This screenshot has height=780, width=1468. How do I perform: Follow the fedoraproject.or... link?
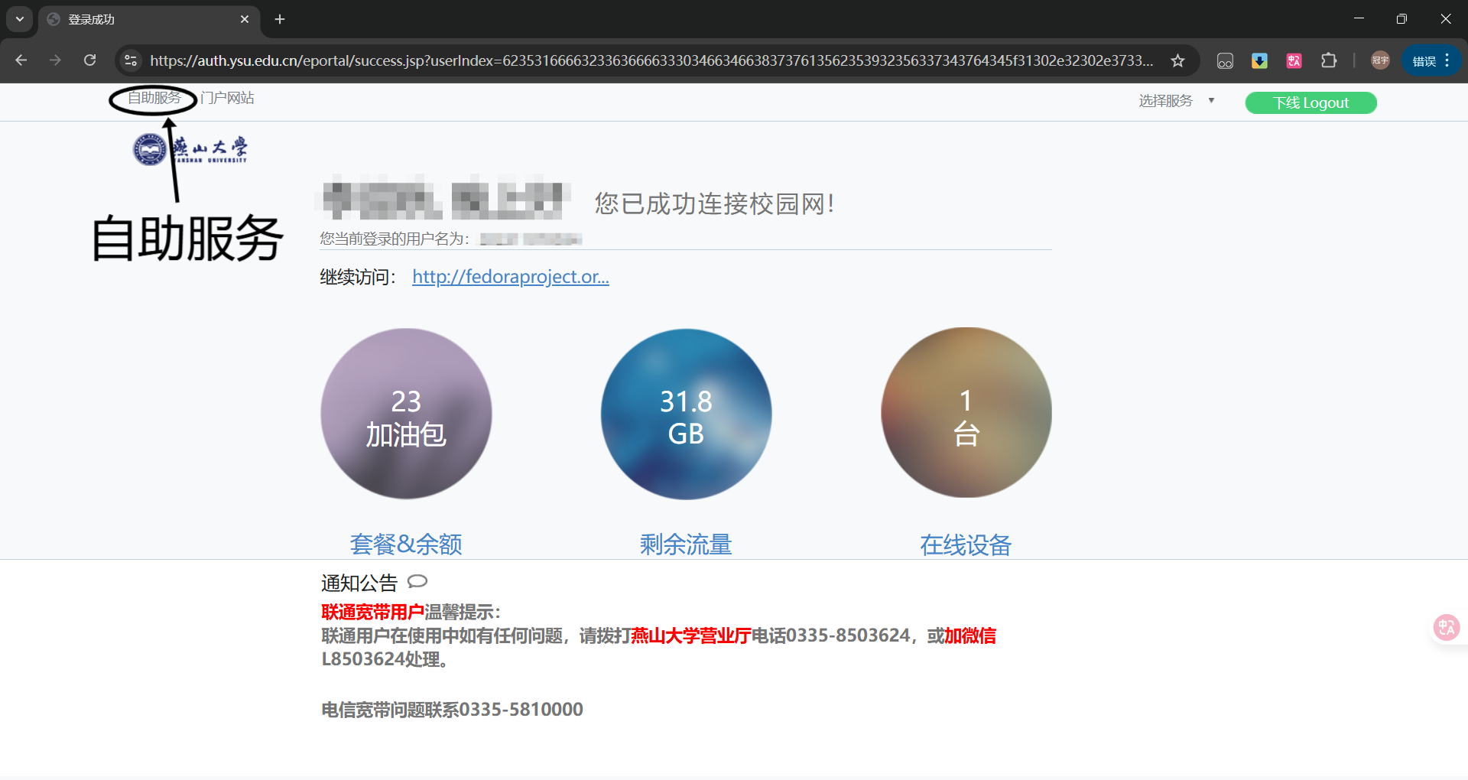tap(510, 277)
